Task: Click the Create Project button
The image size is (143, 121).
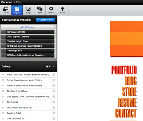Action: pos(45,20)
